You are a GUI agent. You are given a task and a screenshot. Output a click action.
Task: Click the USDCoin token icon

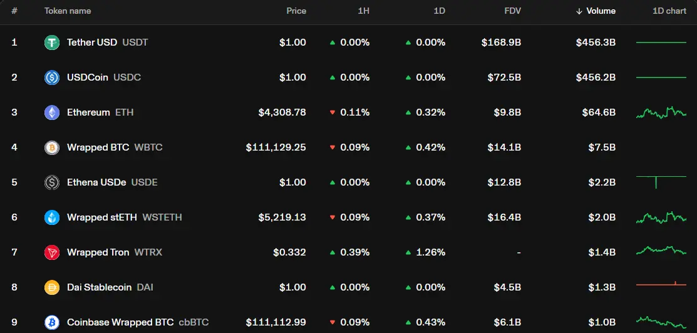52,77
